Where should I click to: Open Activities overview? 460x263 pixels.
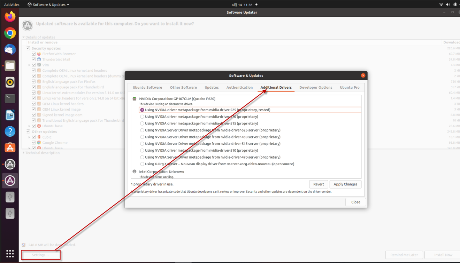click(x=11, y=5)
